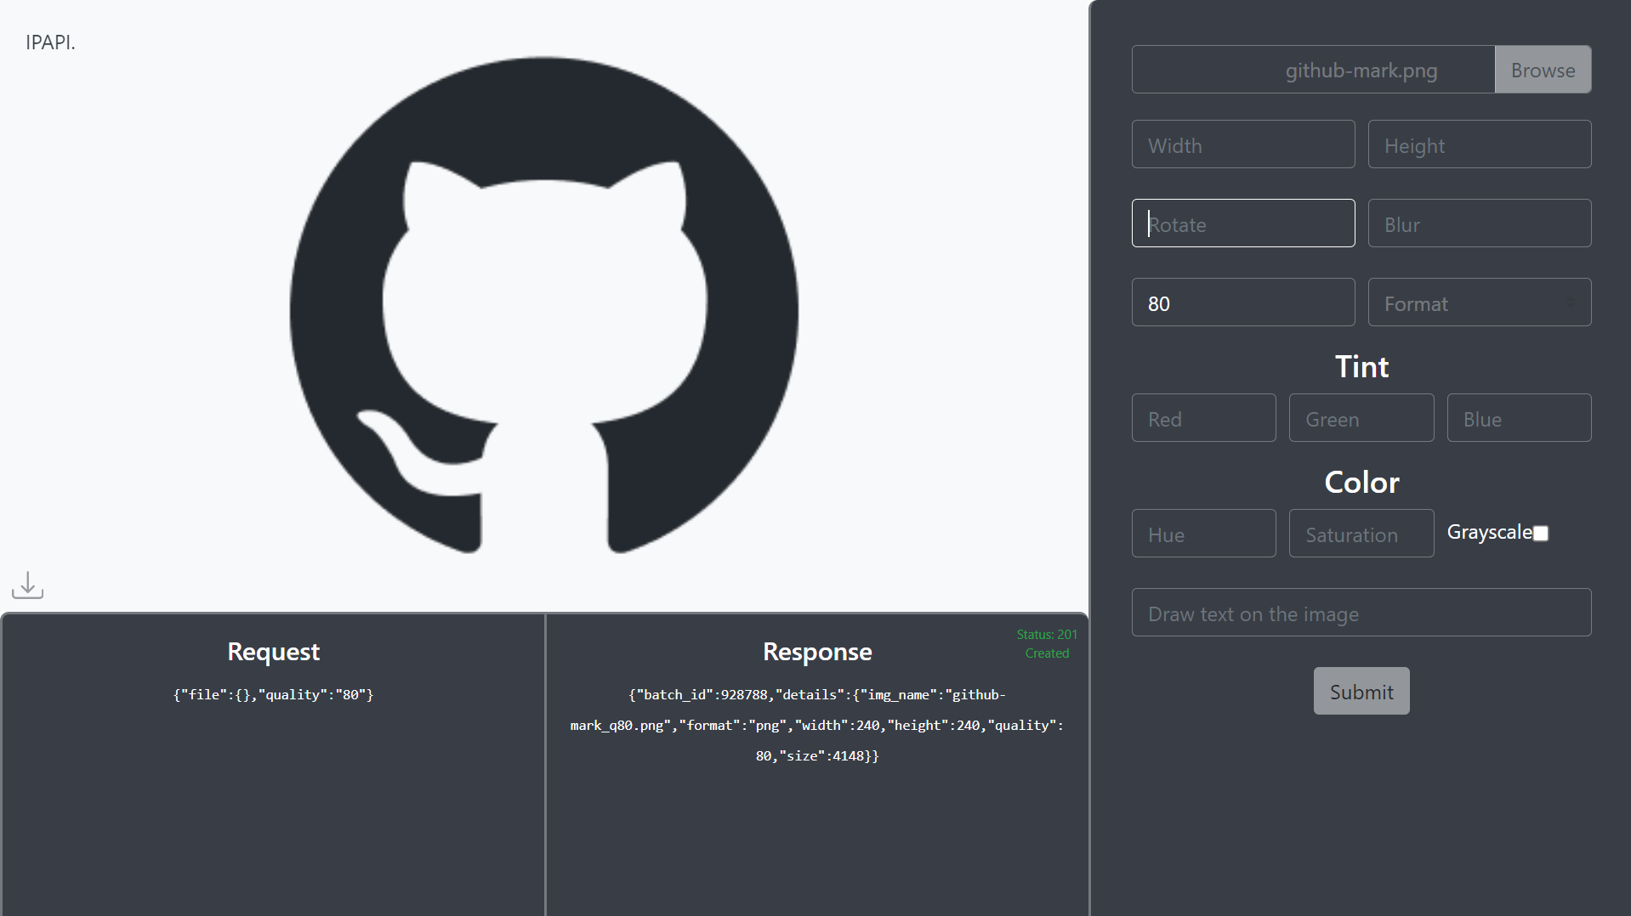
Task: Click into the Saturation field
Action: [x=1361, y=534]
